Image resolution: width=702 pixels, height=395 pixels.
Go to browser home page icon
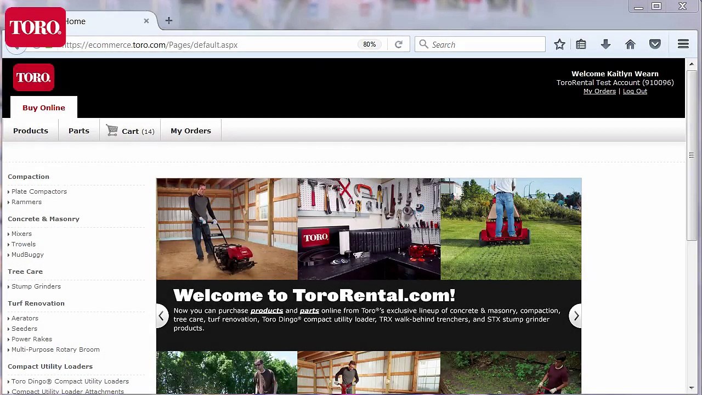pyautogui.click(x=630, y=44)
